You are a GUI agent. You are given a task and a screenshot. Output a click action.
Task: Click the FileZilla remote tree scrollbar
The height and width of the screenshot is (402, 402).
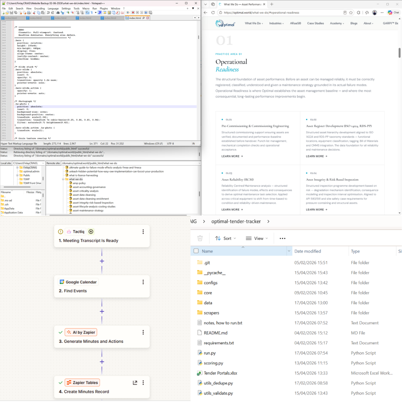pyautogui.click(x=200, y=194)
